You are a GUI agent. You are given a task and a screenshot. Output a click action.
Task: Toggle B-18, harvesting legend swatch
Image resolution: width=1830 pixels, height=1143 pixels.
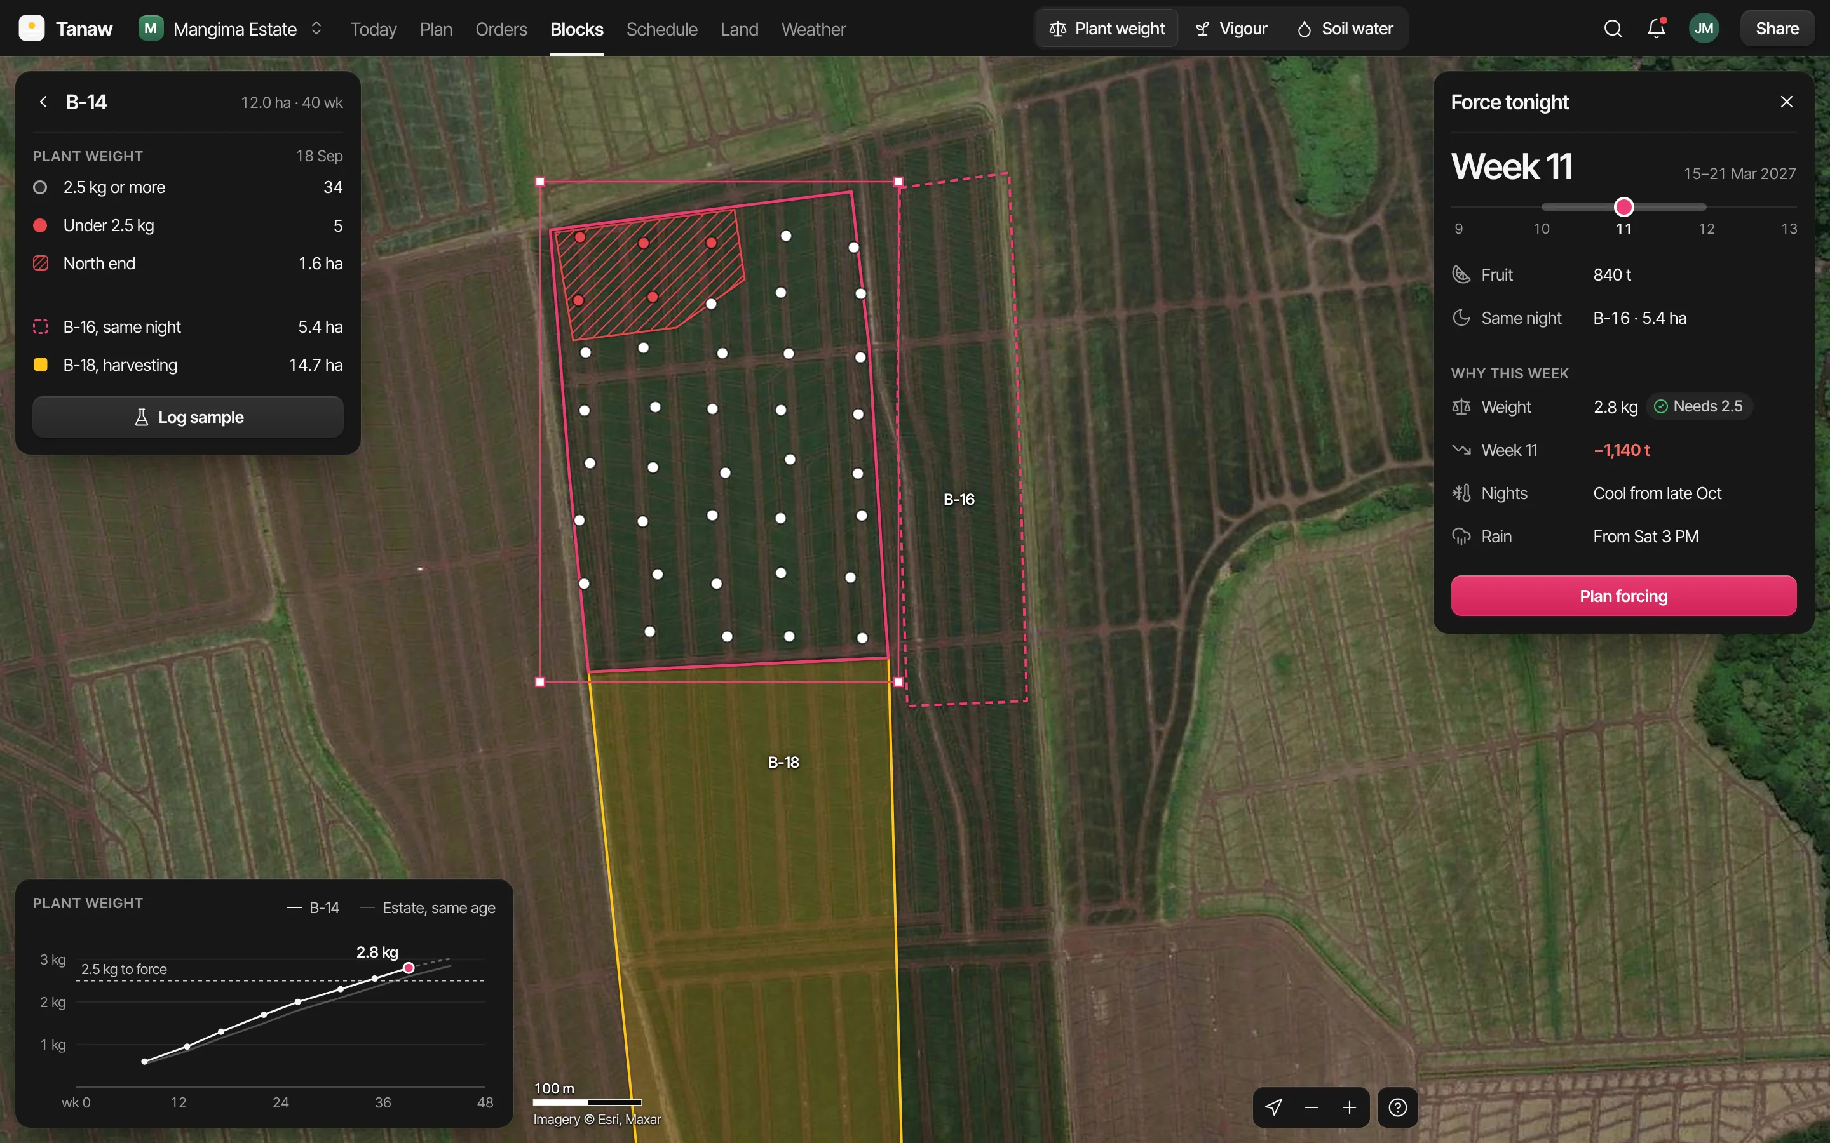41,365
